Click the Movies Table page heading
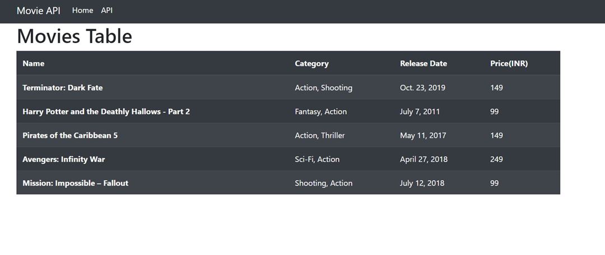 click(x=75, y=36)
